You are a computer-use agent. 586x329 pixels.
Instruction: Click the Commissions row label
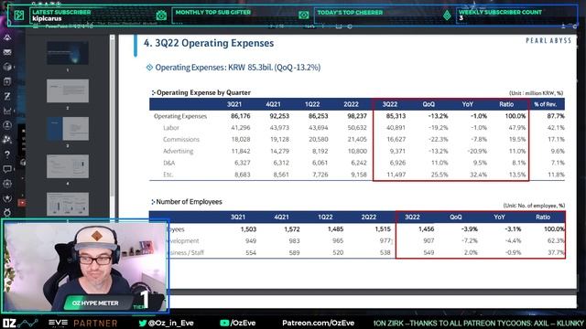(x=181, y=139)
